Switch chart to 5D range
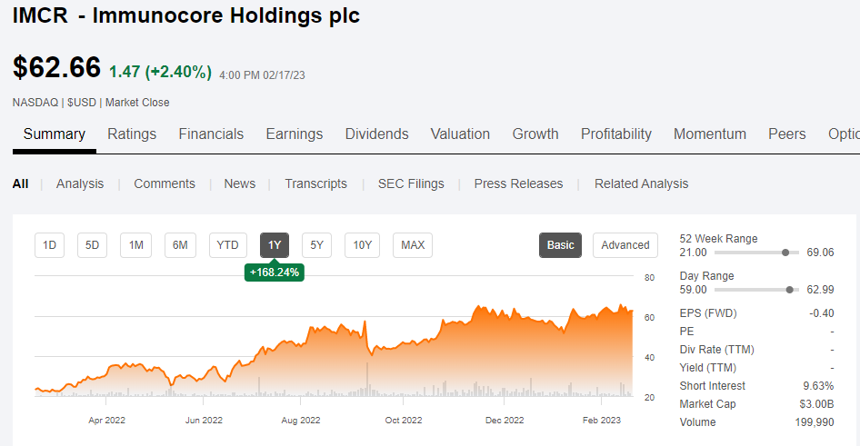The width and height of the screenshot is (860, 446). [x=93, y=245]
